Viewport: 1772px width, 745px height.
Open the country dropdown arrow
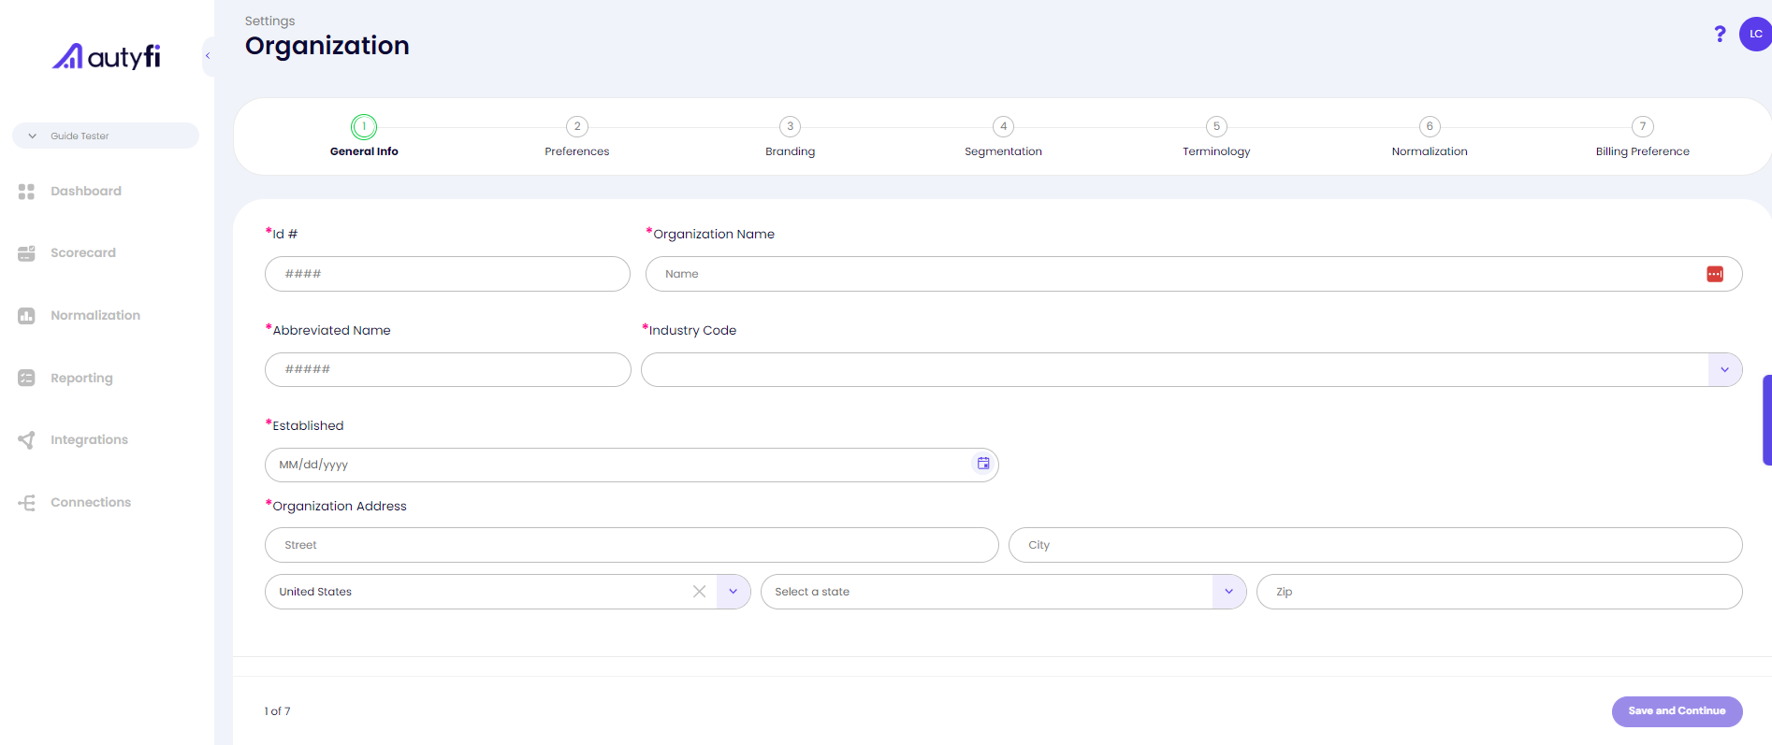733,592
